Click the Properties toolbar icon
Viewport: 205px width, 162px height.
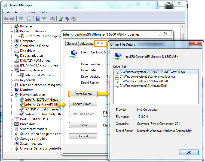(x=29, y=19)
